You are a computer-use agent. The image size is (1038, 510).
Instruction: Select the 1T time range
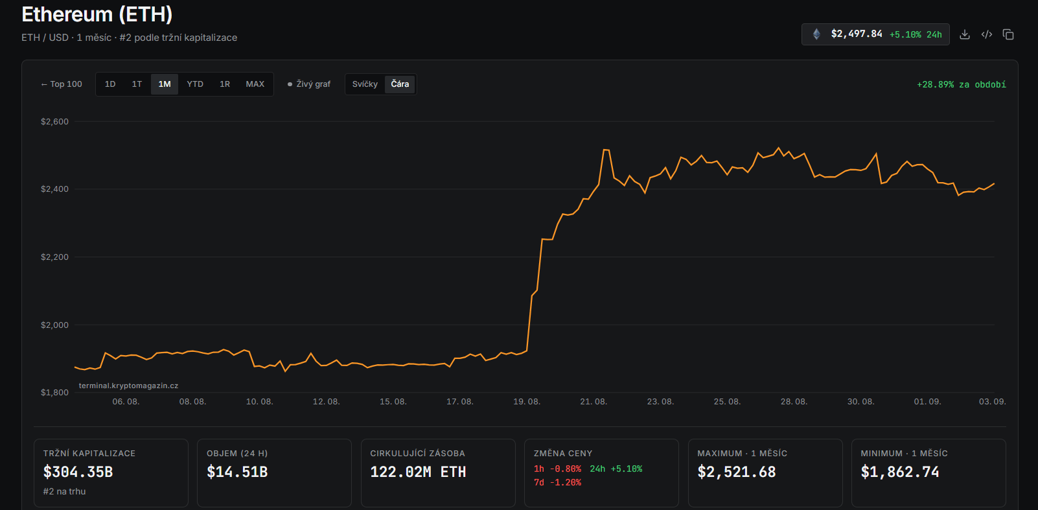tap(137, 84)
